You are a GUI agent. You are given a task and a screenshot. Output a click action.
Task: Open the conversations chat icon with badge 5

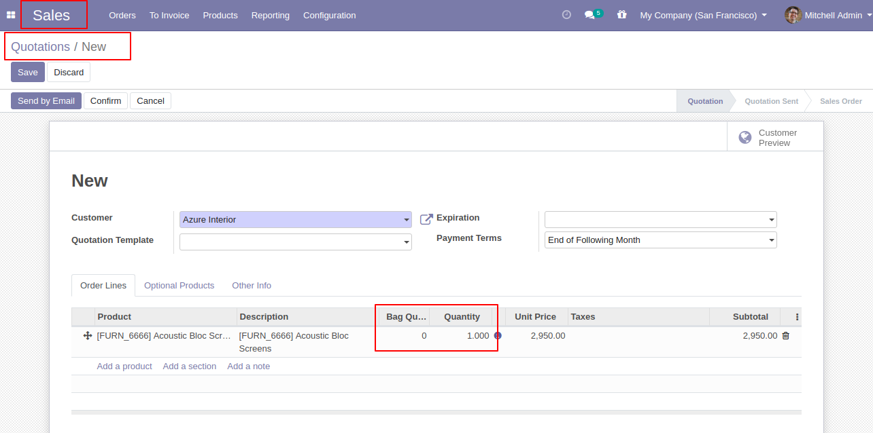(x=593, y=14)
